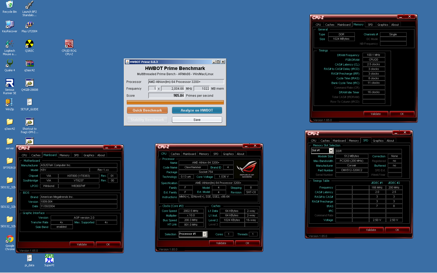Click the Part Number value CMX512-3200C2
The width and height of the screenshot is (437, 273).
pos(352,170)
